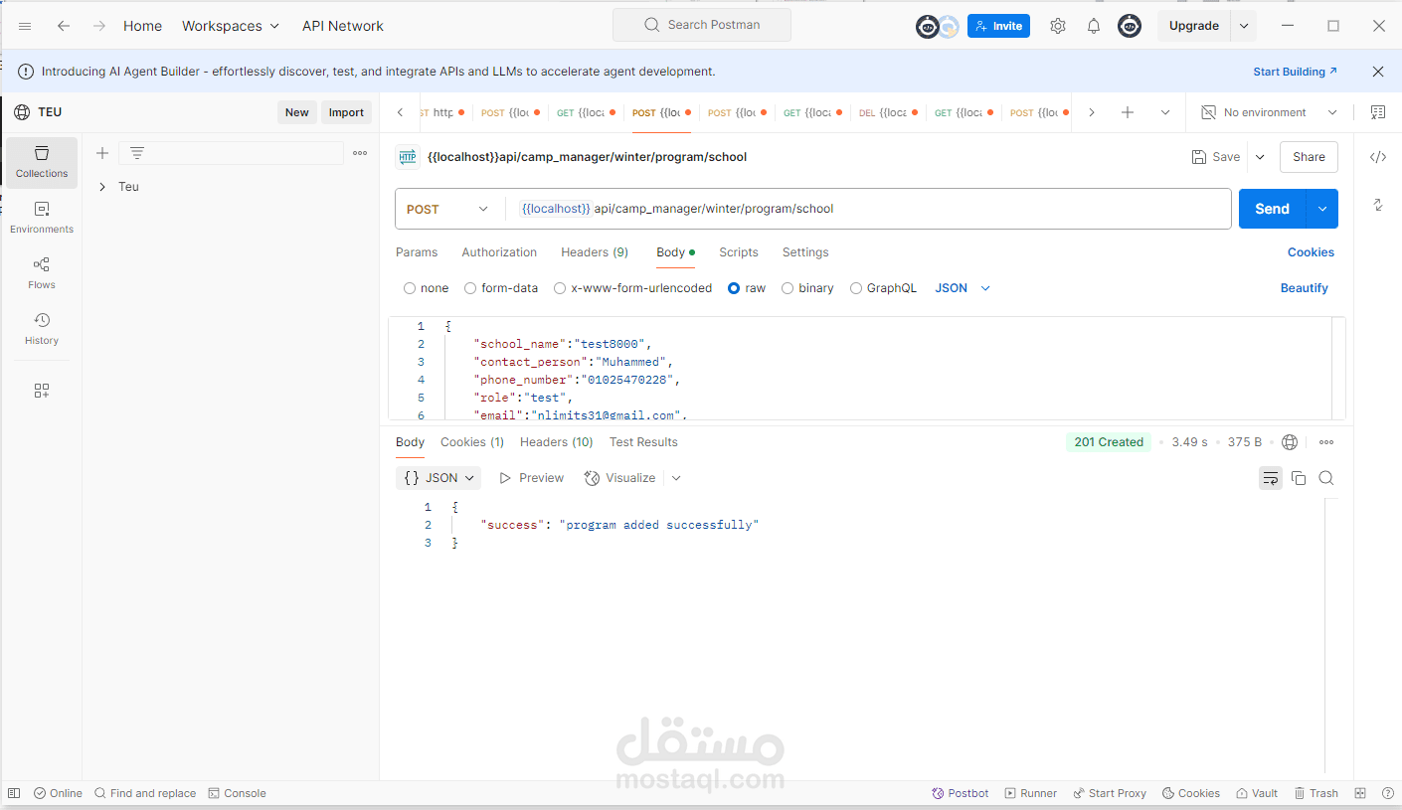1402x810 pixels.
Task: Expand the Teu collection
Action: 101,187
